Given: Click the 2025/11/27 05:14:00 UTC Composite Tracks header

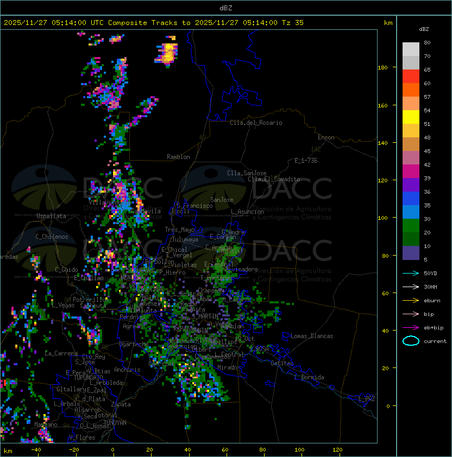Looking at the screenshot, I should pyautogui.click(x=154, y=23).
